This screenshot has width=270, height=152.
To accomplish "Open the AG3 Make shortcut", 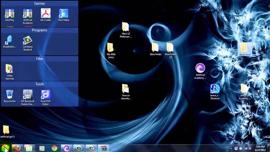I will 64,15.
